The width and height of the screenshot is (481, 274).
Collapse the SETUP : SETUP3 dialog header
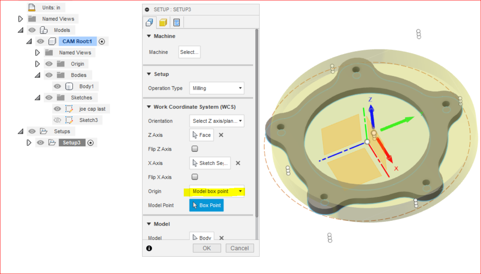(147, 9)
